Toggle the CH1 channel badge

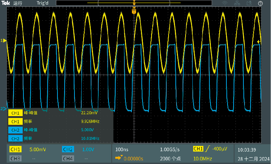click(15, 149)
